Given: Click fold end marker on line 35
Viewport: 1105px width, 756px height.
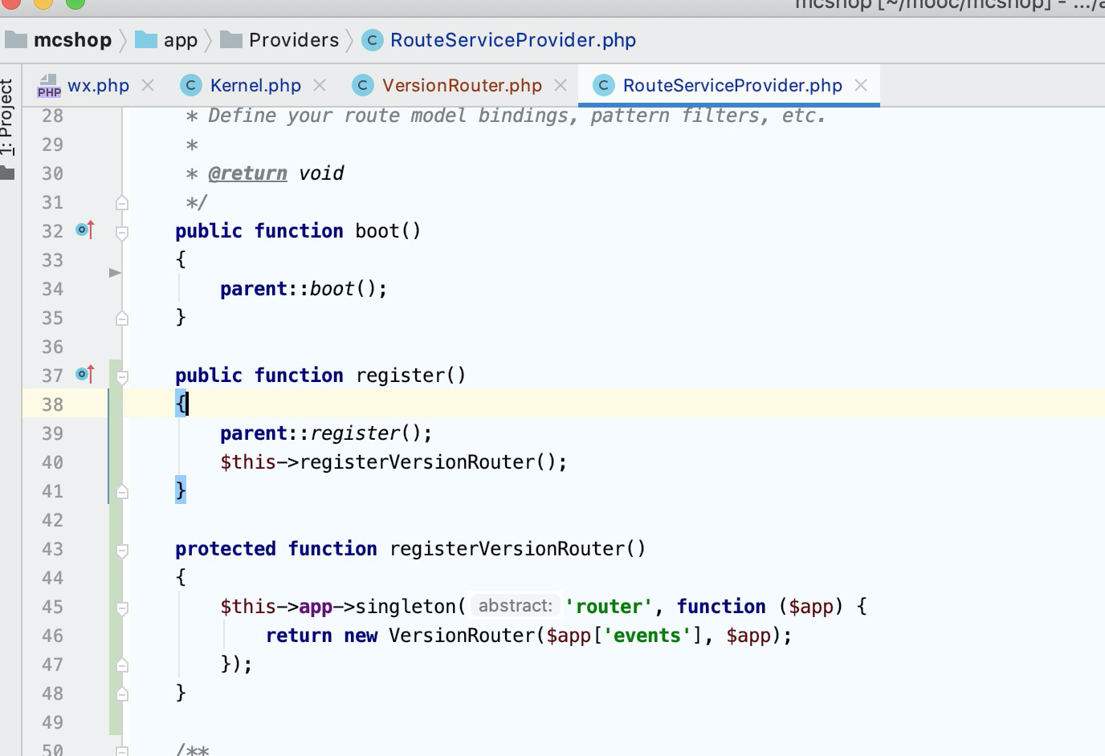Looking at the screenshot, I should [122, 318].
